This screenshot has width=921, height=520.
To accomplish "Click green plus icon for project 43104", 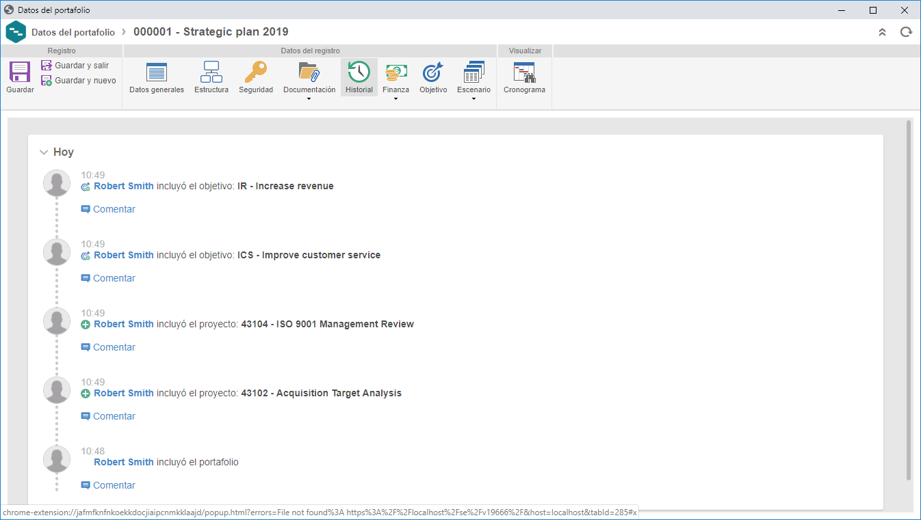I will click(x=86, y=325).
